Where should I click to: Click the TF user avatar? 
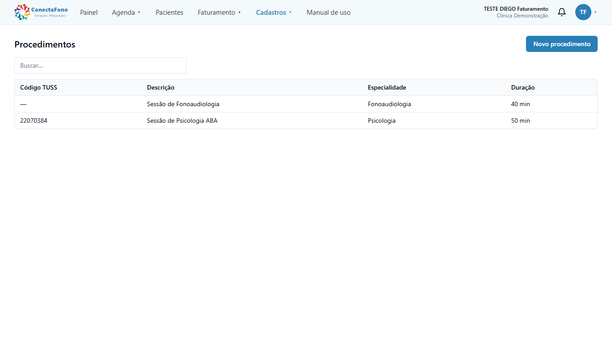tap(583, 12)
